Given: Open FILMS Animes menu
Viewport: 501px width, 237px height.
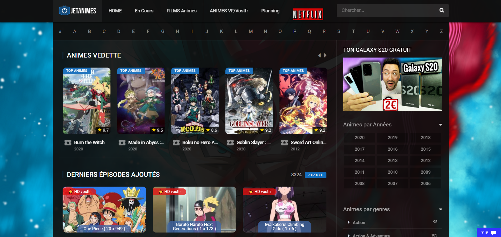Looking at the screenshot, I should tap(181, 11).
